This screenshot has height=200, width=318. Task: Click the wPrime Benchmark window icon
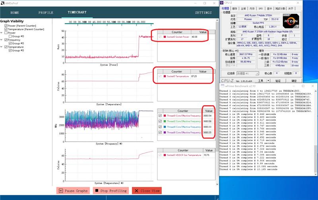pos(222,86)
